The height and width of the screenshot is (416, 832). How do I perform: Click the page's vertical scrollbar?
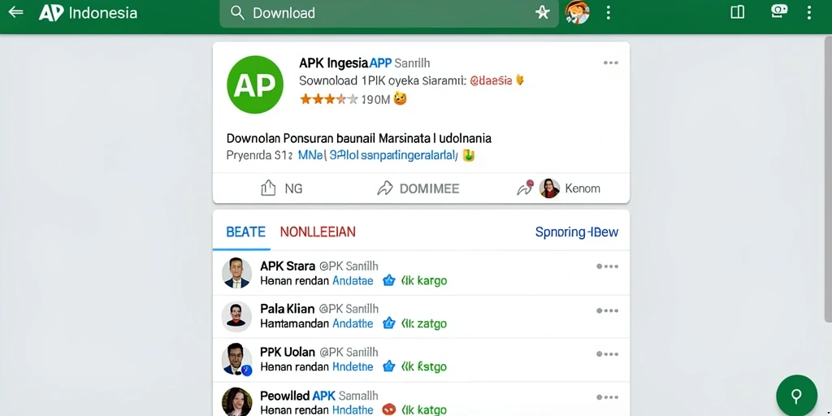828,179
